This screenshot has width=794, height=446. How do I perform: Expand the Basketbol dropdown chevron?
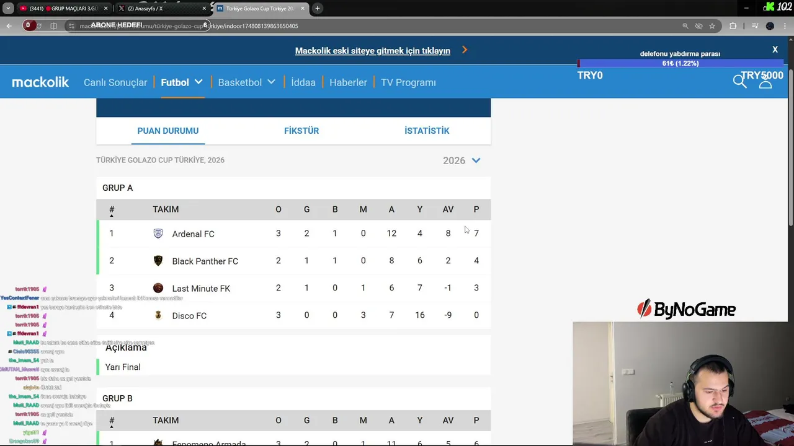(271, 82)
